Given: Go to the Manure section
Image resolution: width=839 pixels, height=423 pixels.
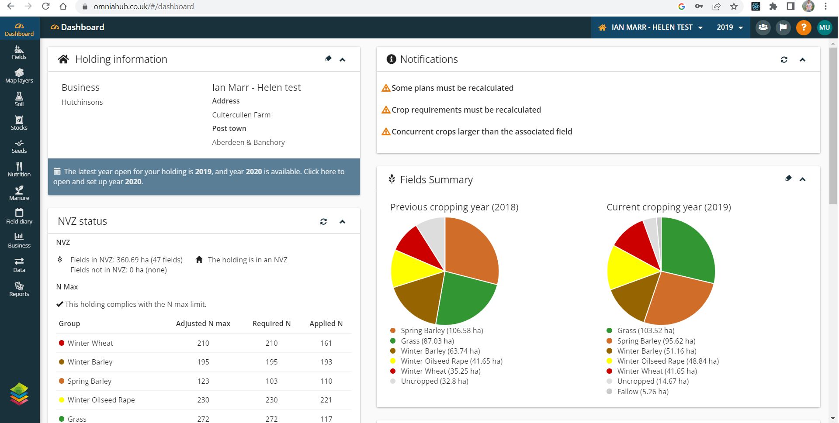Looking at the screenshot, I should click(x=19, y=193).
